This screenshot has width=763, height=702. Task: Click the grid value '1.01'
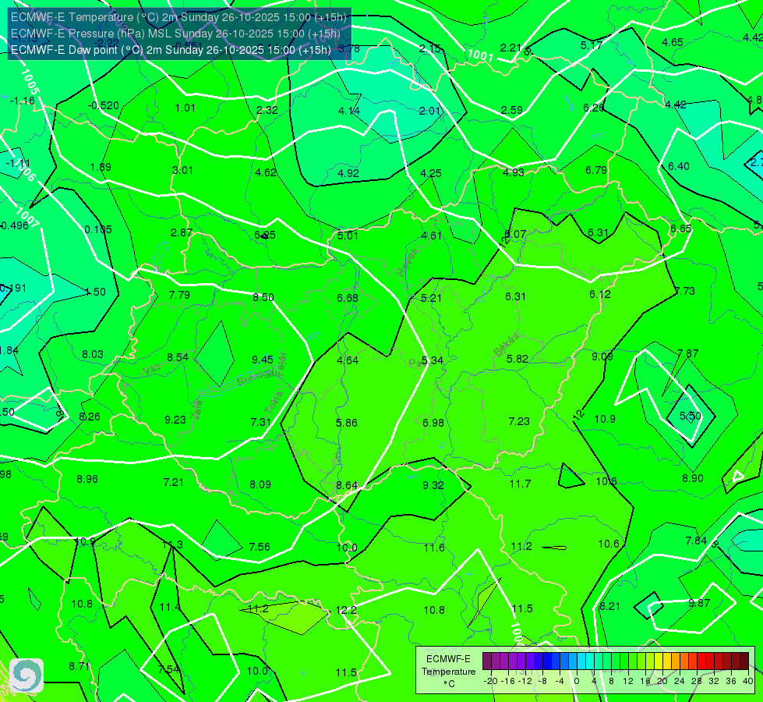(185, 108)
